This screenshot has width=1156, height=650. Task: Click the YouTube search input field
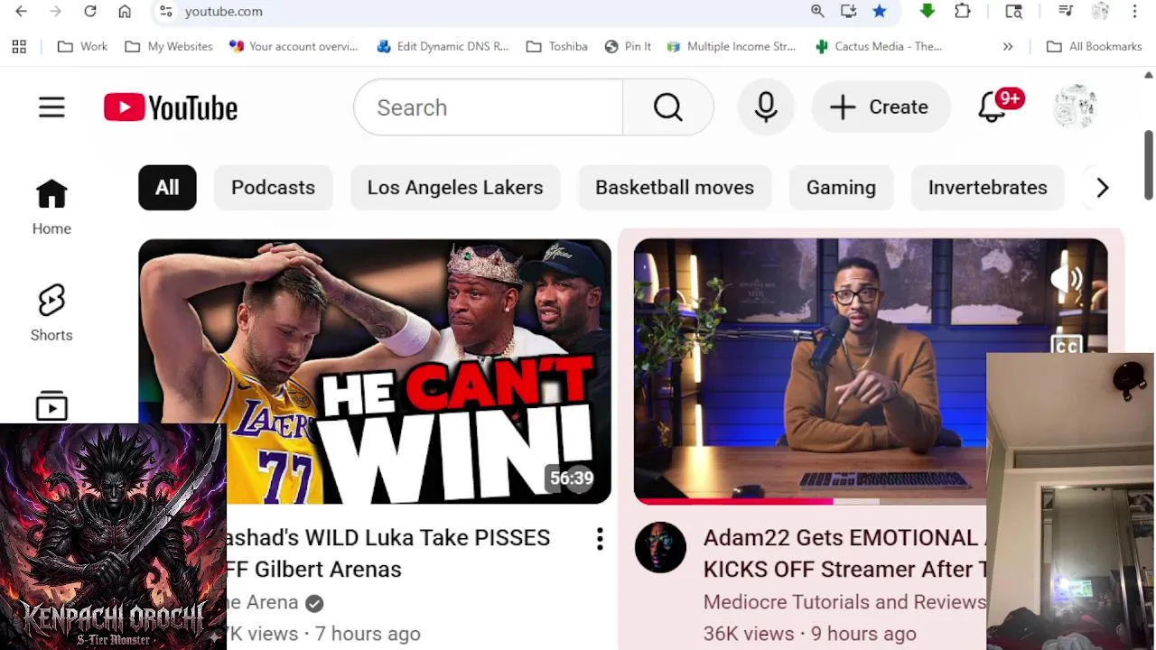pyautogui.click(x=489, y=107)
